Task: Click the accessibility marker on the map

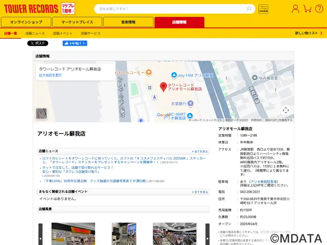Action: (155, 97)
